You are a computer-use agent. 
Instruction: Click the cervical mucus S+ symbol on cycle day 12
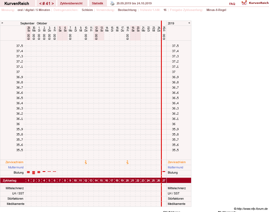86,162
